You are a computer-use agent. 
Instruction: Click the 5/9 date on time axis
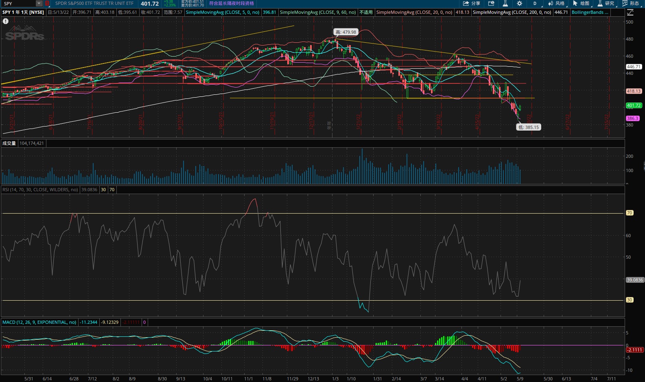click(520, 379)
